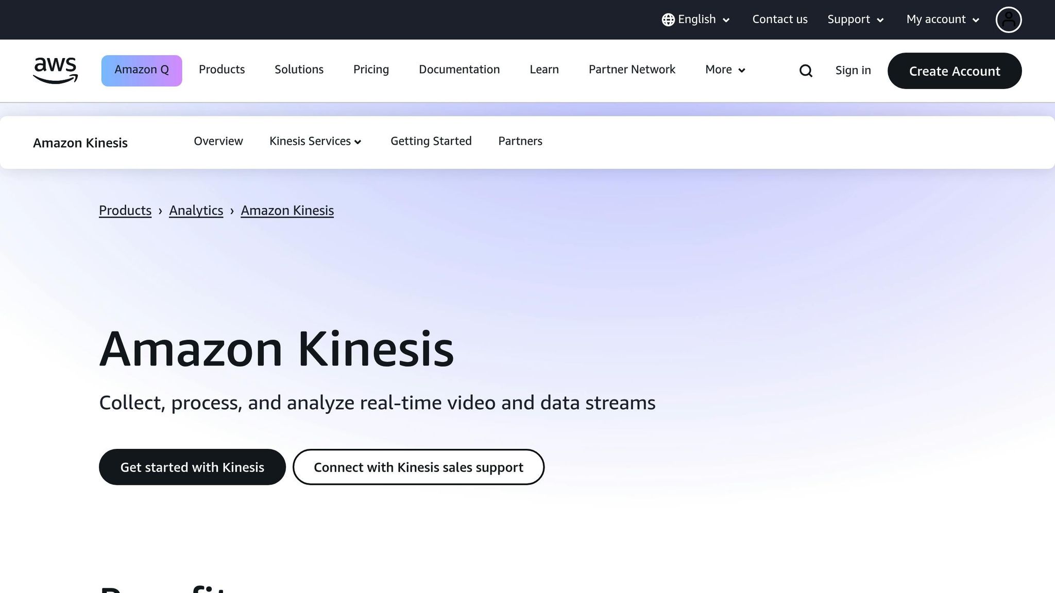1055x593 pixels.
Task: Click the user profile avatar icon
Action: point(1008,20)
